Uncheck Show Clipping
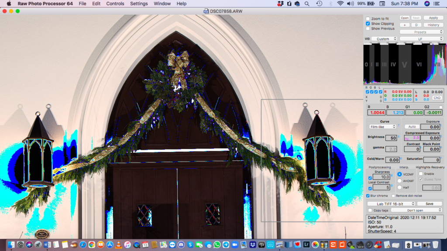 (368, 24)
